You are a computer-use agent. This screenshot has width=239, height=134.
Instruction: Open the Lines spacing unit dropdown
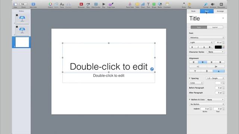click(196, 83)
